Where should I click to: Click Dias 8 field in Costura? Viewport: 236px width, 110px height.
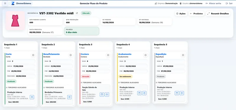[95, 61]
